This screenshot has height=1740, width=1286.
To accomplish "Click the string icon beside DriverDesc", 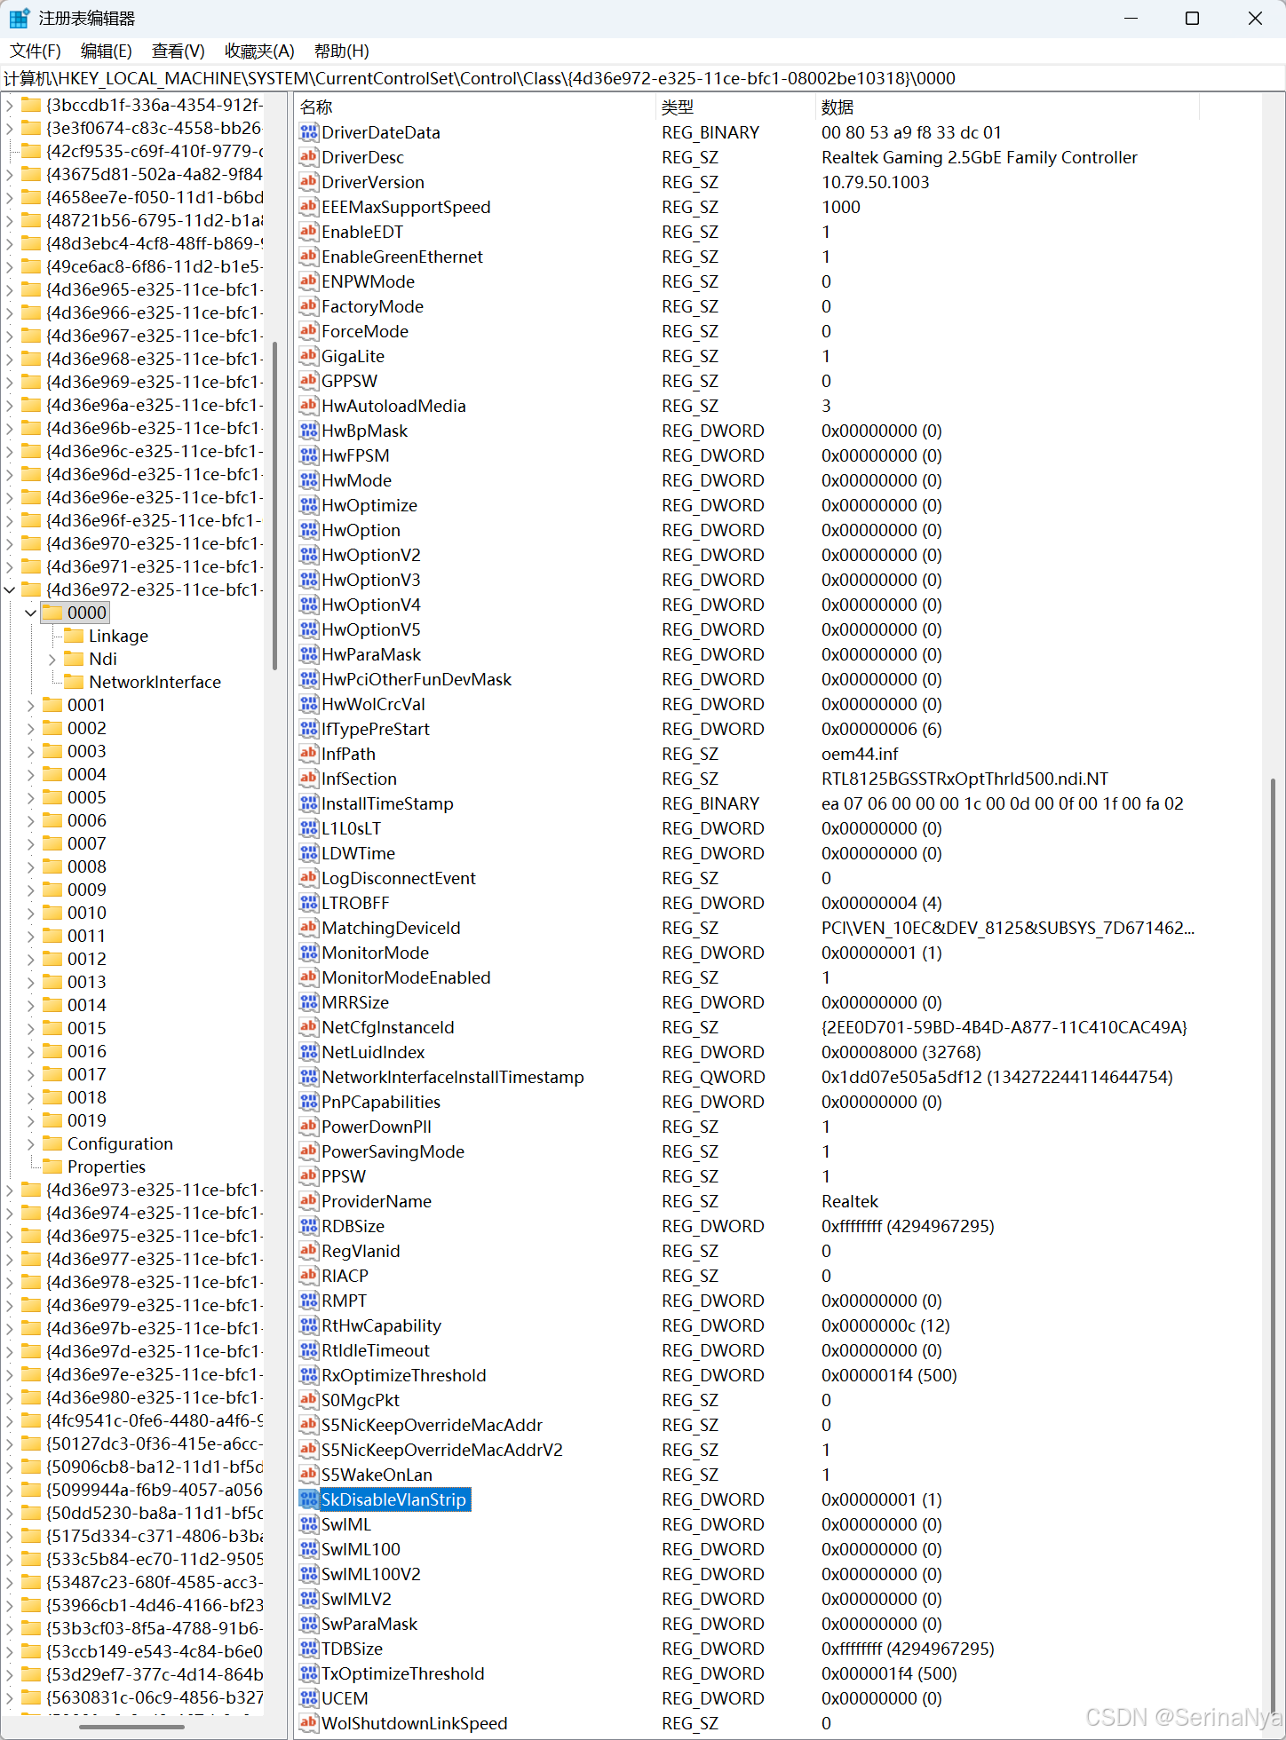I will tap(308, 157).
